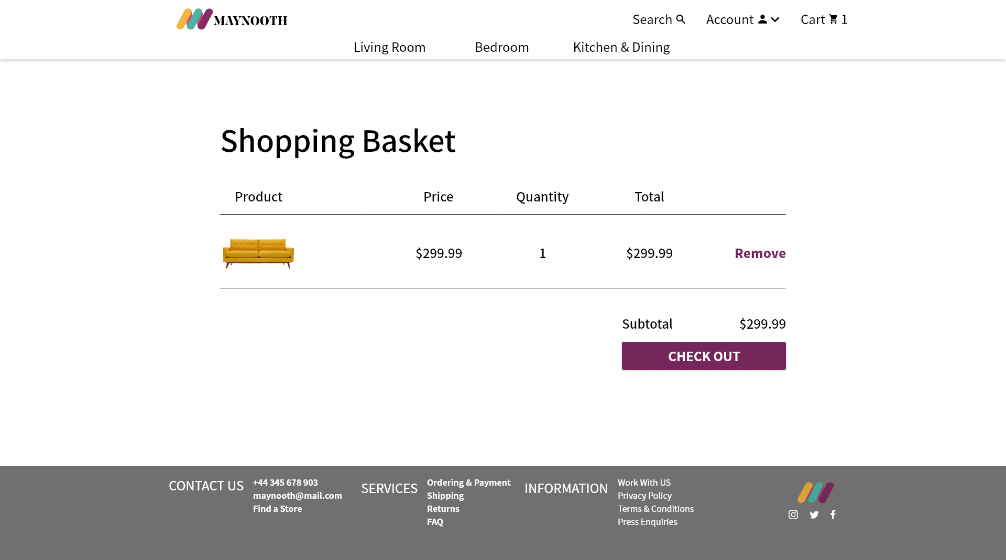
Task: Open the Living Room category menu
Action: pyautogui.click(x=389, y=47)
